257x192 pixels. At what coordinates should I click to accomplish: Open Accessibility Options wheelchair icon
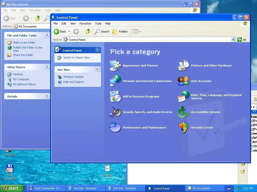pos(183,112)
